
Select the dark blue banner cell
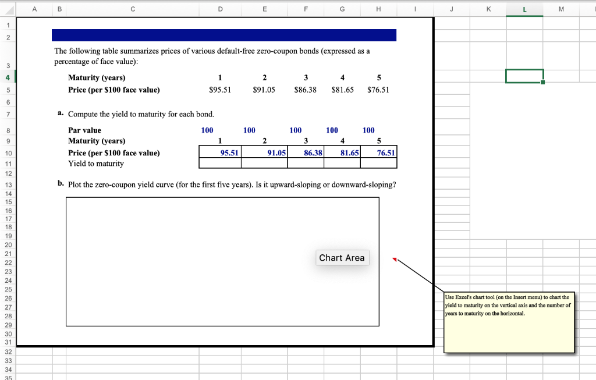click(224, 34)
